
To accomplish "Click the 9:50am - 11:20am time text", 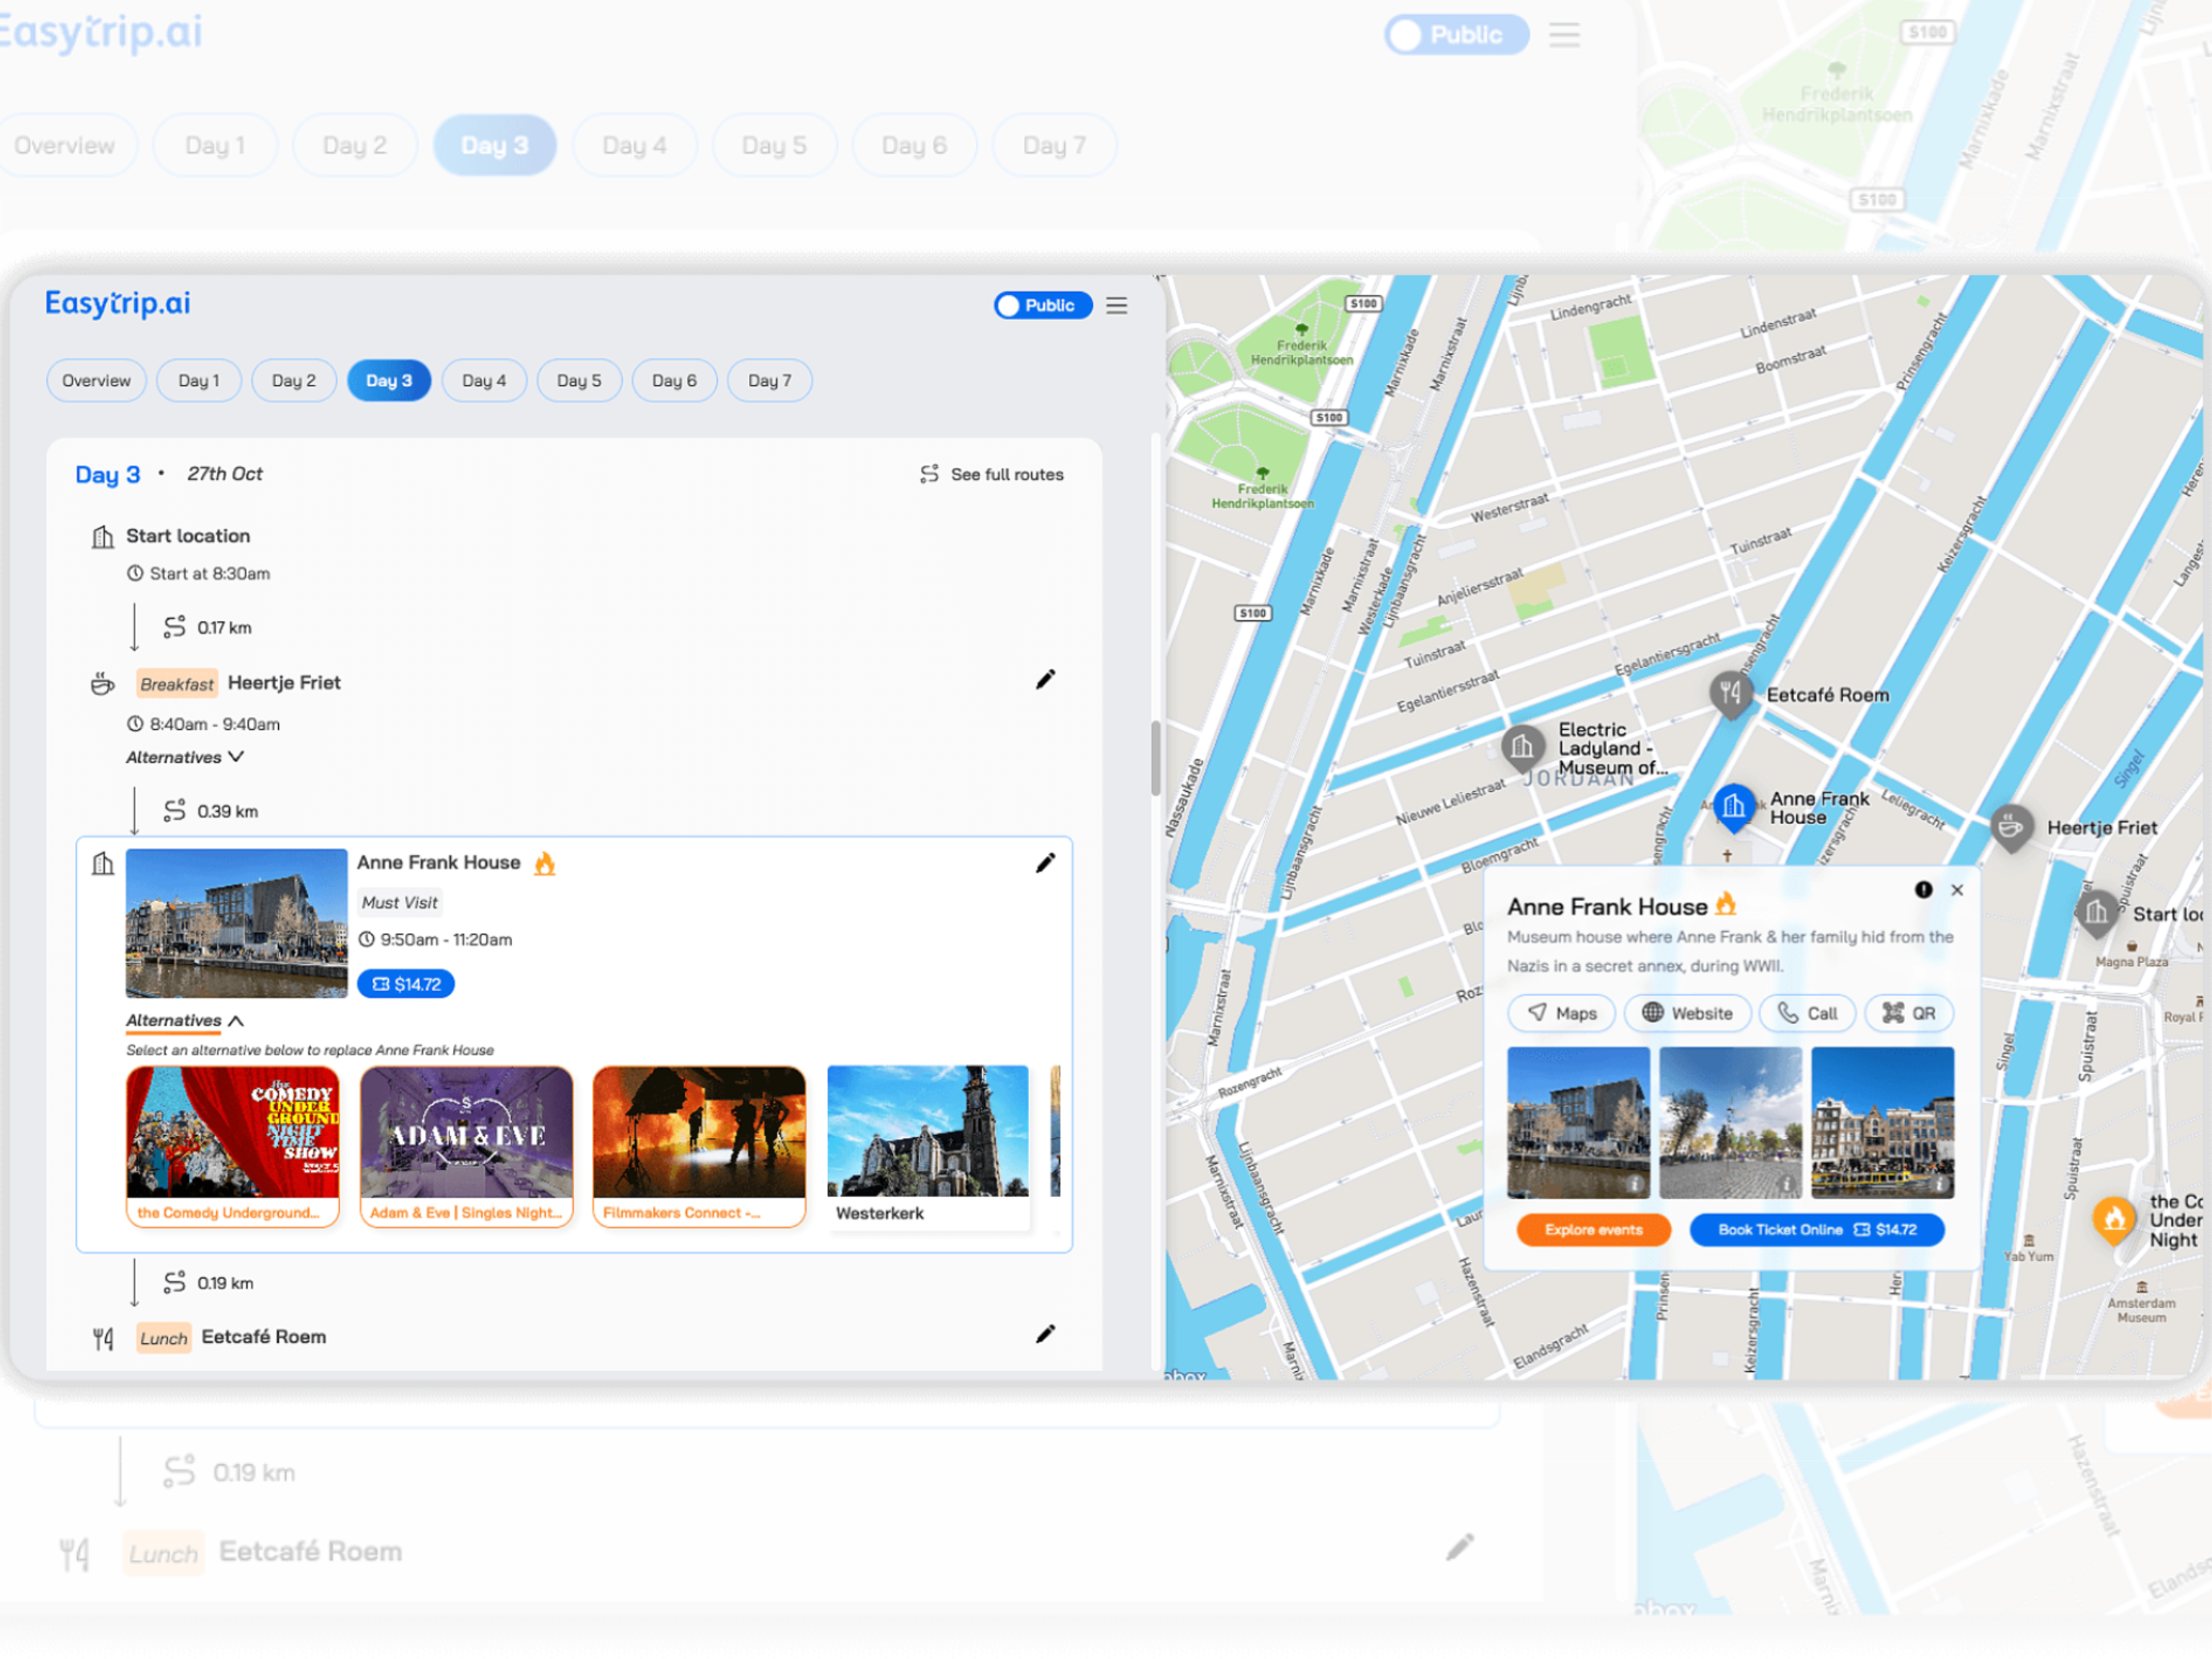I will tap(446, 940).
